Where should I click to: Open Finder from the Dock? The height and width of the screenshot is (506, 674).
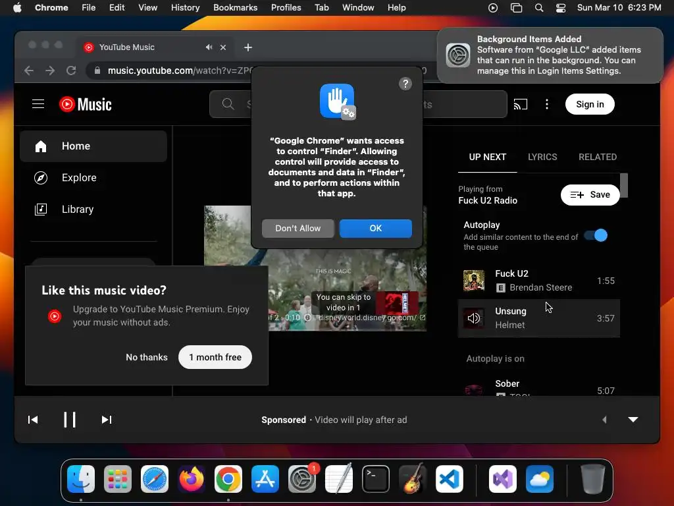coord(81,479)
